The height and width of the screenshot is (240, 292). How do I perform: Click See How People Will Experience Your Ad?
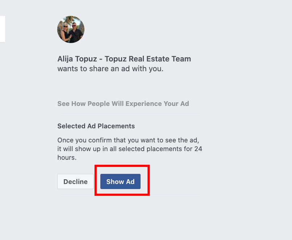pyautogui.click(x=123, y=103)
